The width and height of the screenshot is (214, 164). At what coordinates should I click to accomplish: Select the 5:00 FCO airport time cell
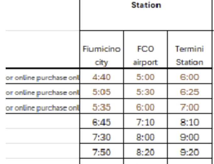(x=145, y=78)
